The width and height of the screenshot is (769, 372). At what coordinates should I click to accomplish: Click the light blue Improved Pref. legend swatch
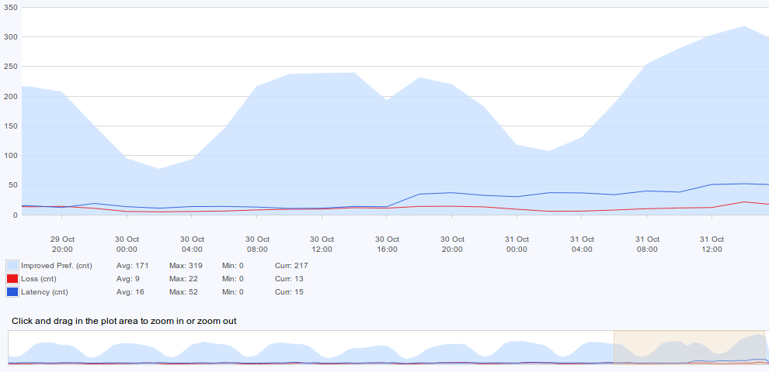[x=12, y=266]
